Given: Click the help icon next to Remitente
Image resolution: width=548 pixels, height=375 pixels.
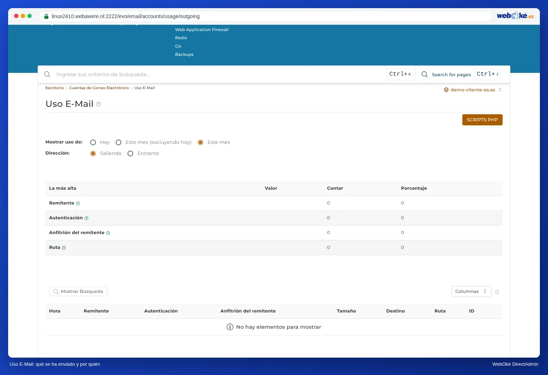Looking at the screenshot, I should coord(78,203).
